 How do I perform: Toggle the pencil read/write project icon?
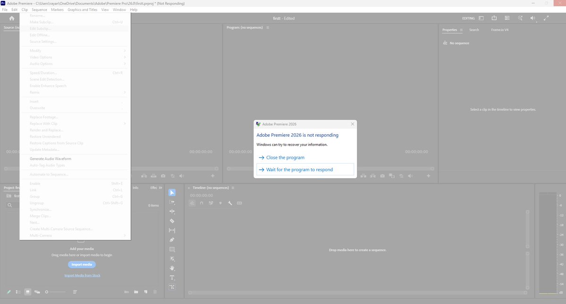[x=8, y=292]
